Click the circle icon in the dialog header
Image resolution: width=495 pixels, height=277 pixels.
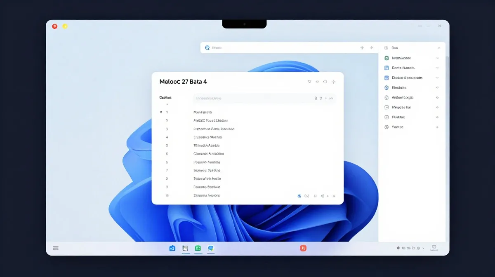325,82
